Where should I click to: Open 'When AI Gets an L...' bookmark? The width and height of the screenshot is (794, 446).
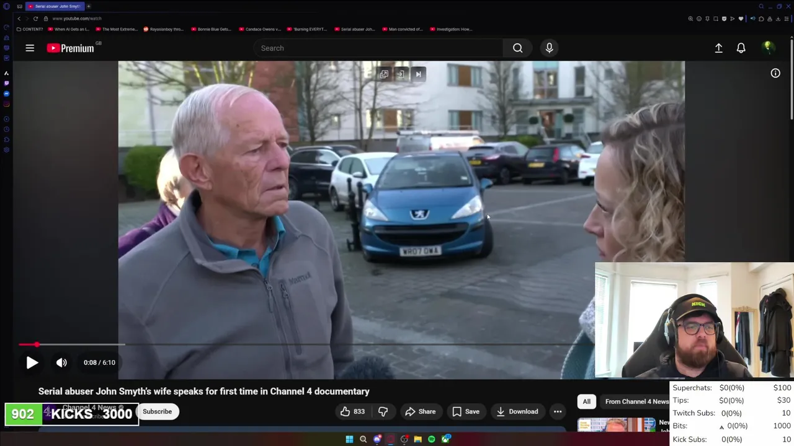69,29
